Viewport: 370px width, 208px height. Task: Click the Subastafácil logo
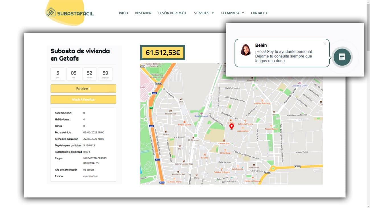click(x=70, y=12)
